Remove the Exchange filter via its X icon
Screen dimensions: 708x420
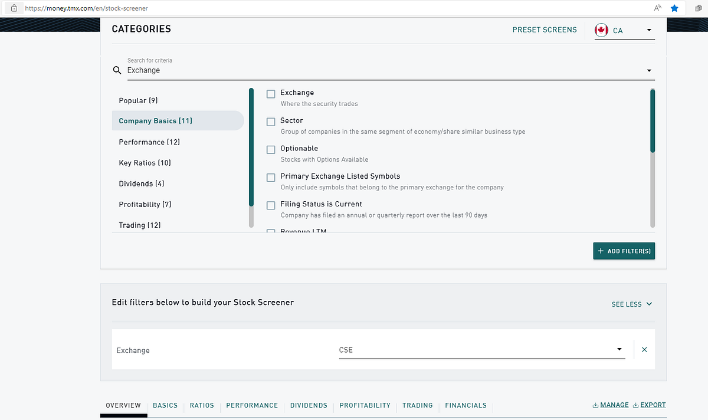pos(644,349)
